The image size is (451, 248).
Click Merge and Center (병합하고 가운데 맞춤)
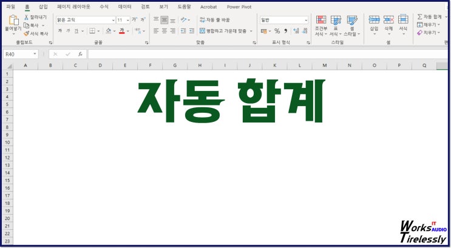coord(223,31)
